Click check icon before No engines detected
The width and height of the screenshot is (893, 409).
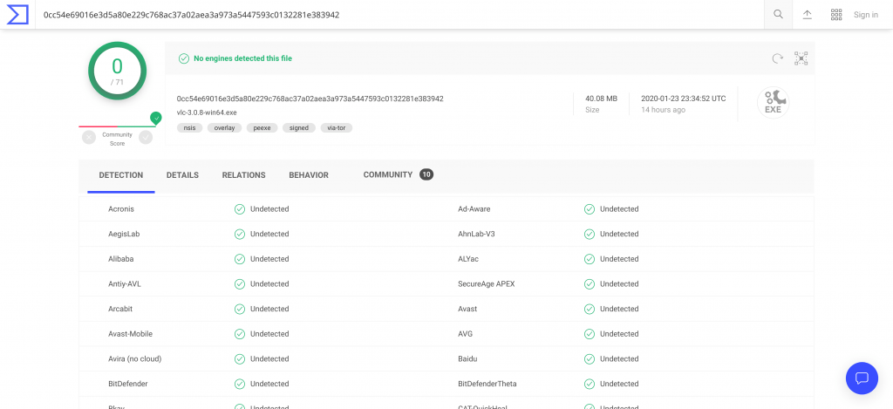[x=184, y=58]
